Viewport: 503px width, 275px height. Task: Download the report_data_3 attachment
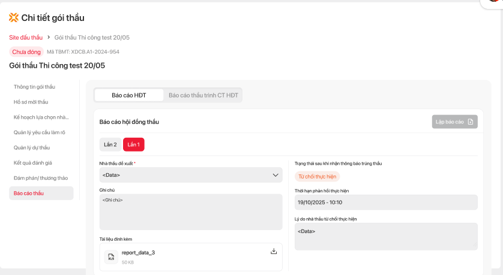(x=274, y=251)
